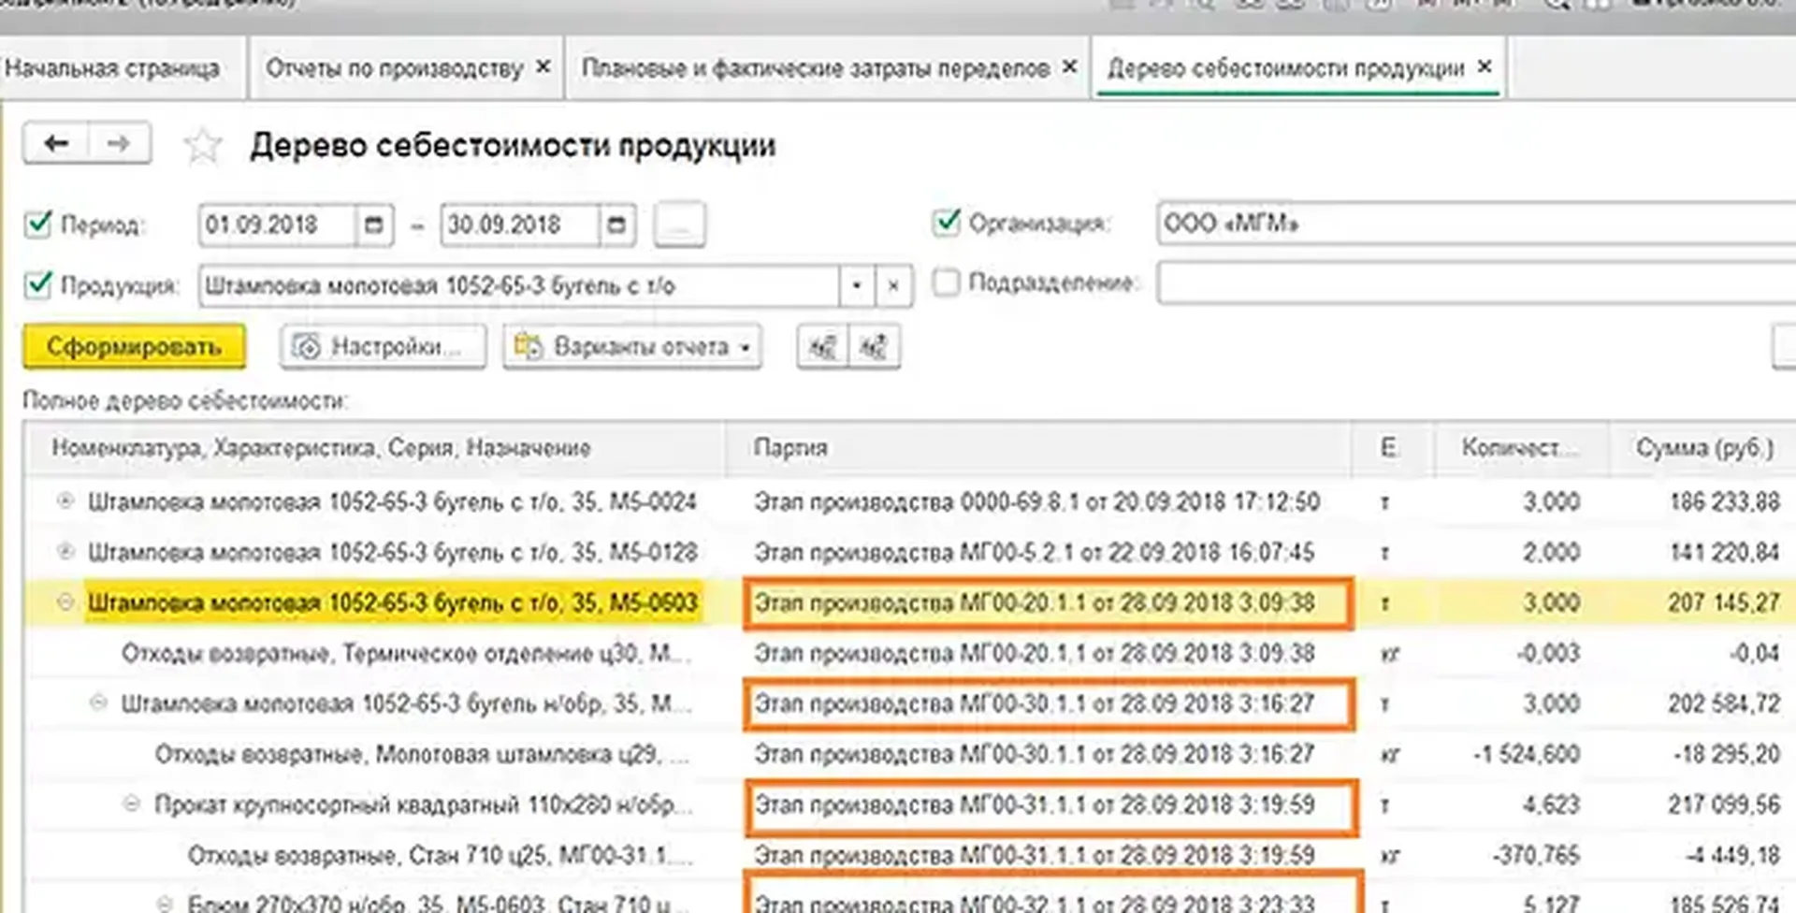Image resolution: width=1796 pixels, height=913 pixels.
Task: Enable the Подразделение checkbox
Action: pos(947,283)
